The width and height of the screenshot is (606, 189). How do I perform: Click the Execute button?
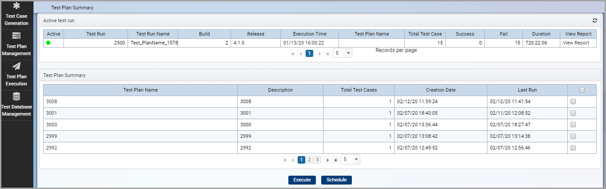coord(302,180)
